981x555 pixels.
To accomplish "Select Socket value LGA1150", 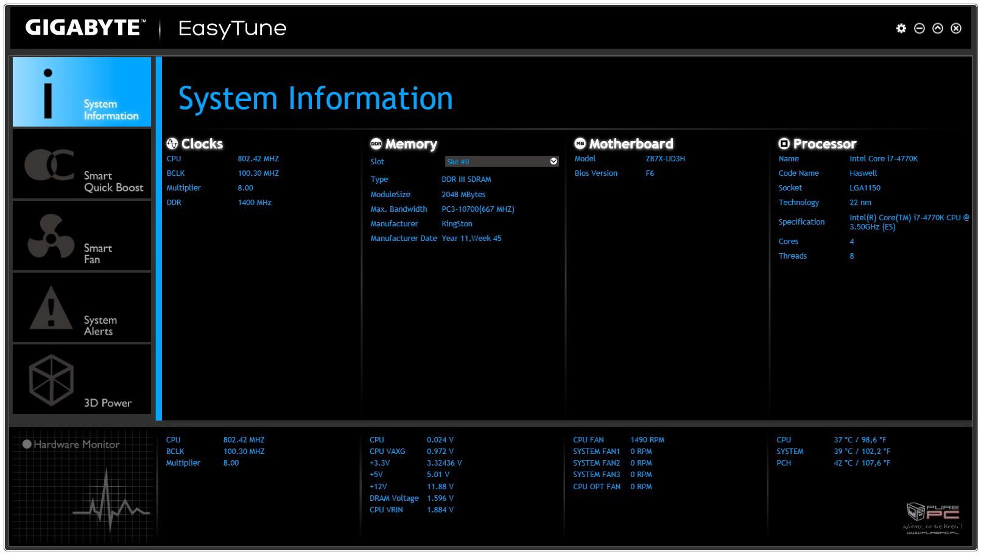I will point(865,188).
